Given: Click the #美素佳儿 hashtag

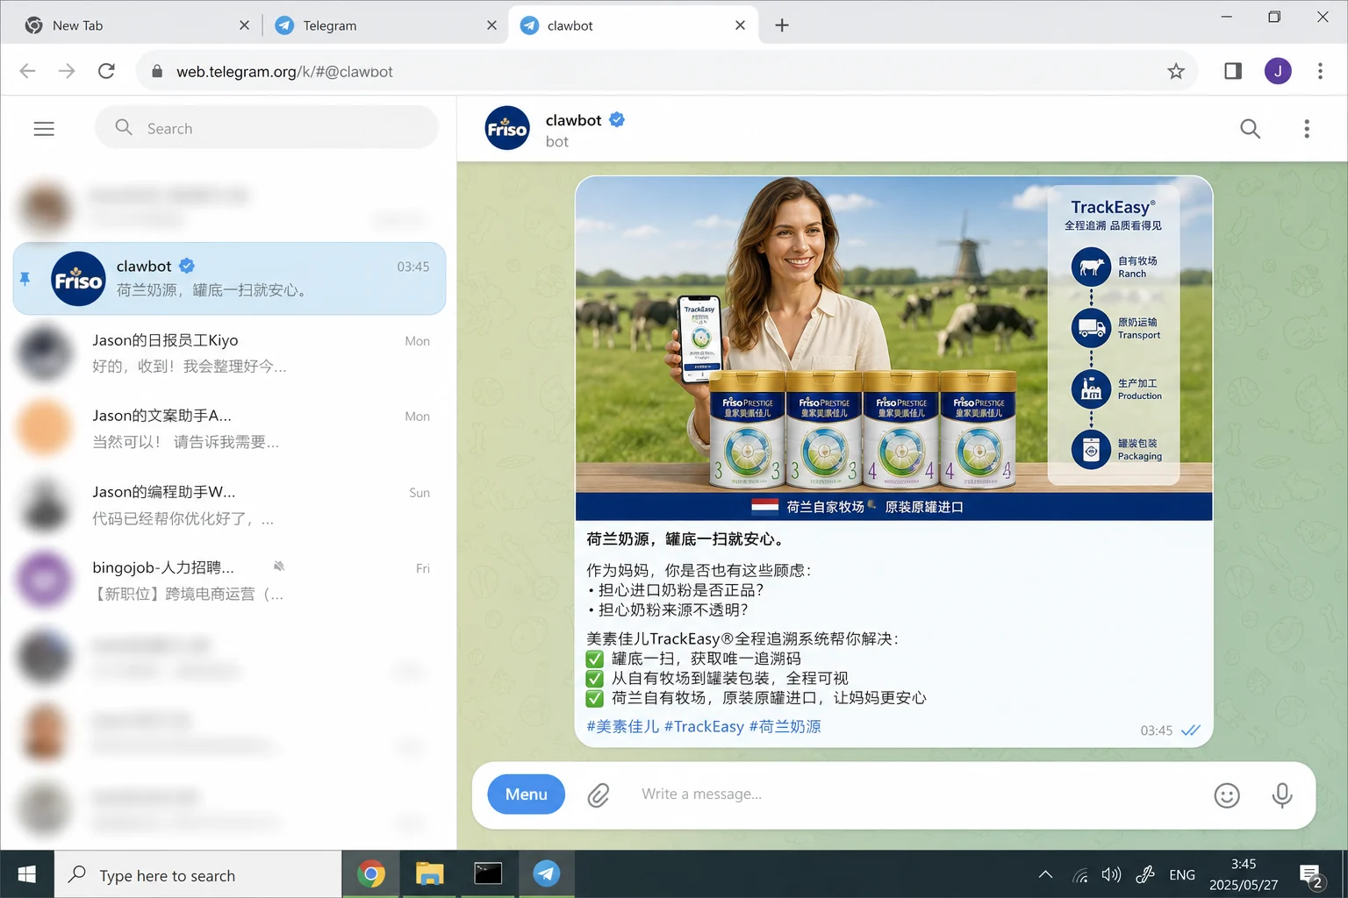Looking at the screenshot, I should [622, 726].
